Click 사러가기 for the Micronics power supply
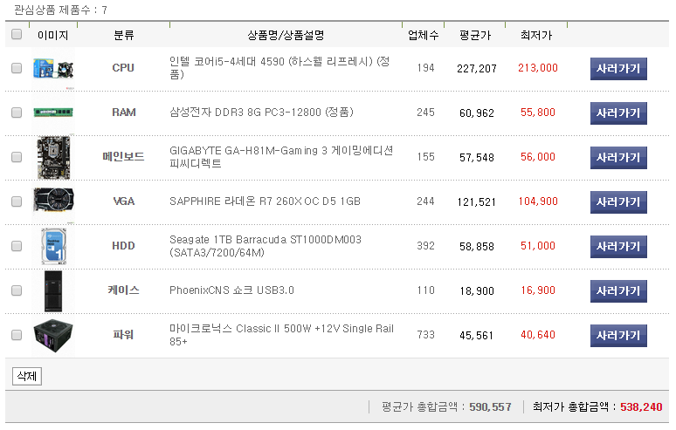The height and width of the screenshot is (430, 676). 618,335
